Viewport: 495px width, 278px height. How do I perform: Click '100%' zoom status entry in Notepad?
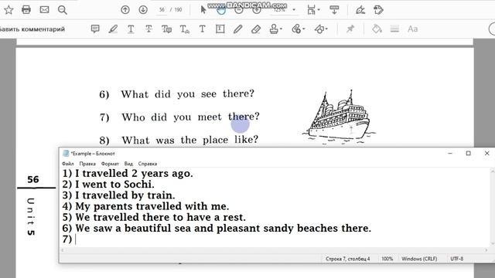(387, 259)
